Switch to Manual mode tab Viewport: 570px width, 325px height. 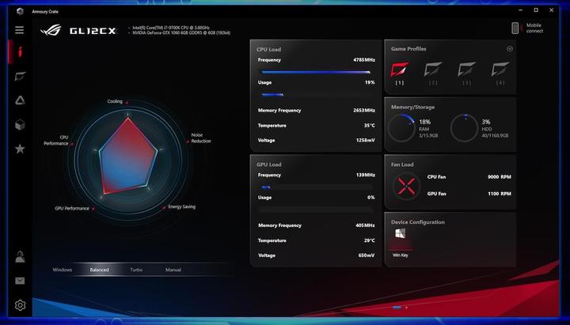click(x=173, y=270)
